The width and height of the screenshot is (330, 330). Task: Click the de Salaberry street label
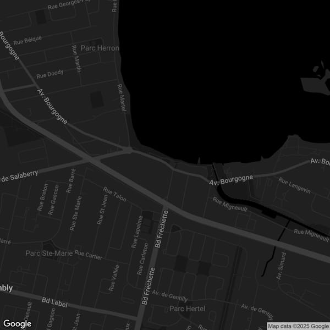click(19, 176)
